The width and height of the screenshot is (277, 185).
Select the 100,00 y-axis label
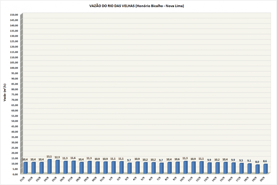[14, 68]
